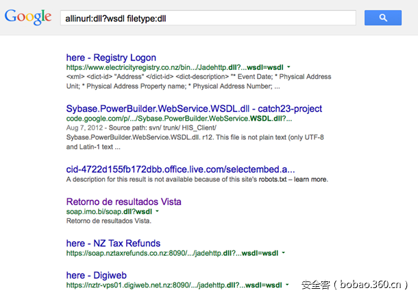Open the cid-4722d155fb172dbb.office.live.com result
Screen dimensions: 418x297
(180, 169)
